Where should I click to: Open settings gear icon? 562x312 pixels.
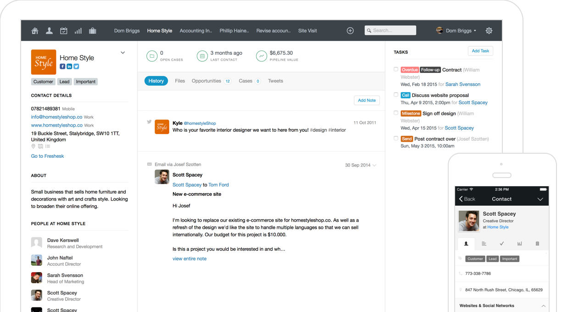[489, 31]
